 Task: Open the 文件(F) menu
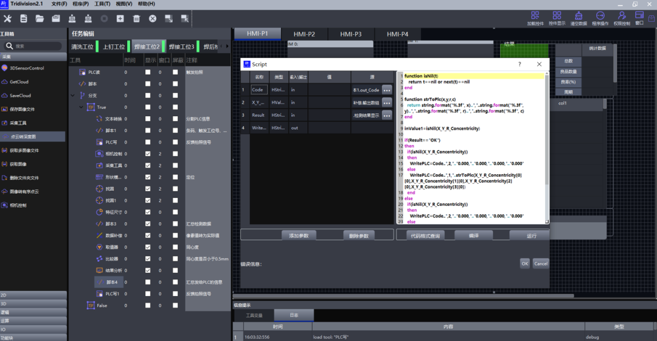(59, 4)
